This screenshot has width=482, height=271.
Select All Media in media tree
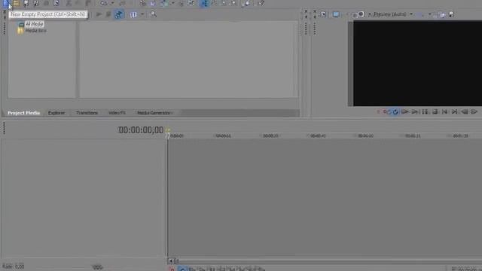coord(34,23)
